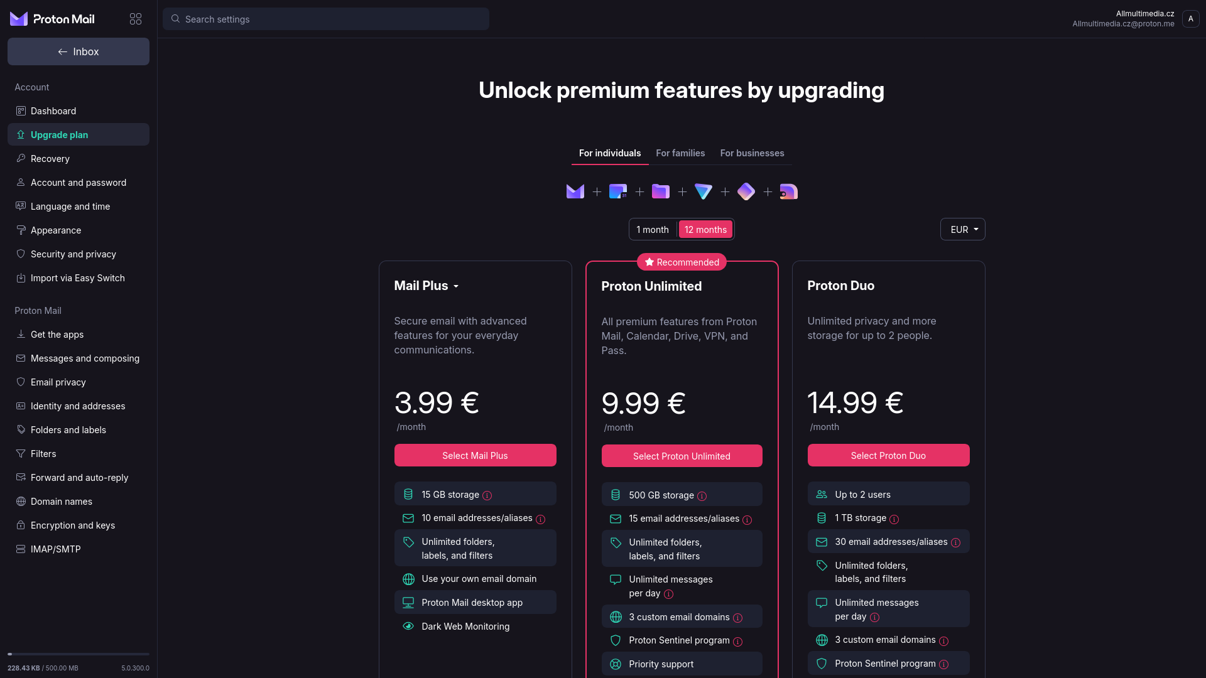Switch to the For families tab
Screen dimensions: 1206x678
point(680,153)
